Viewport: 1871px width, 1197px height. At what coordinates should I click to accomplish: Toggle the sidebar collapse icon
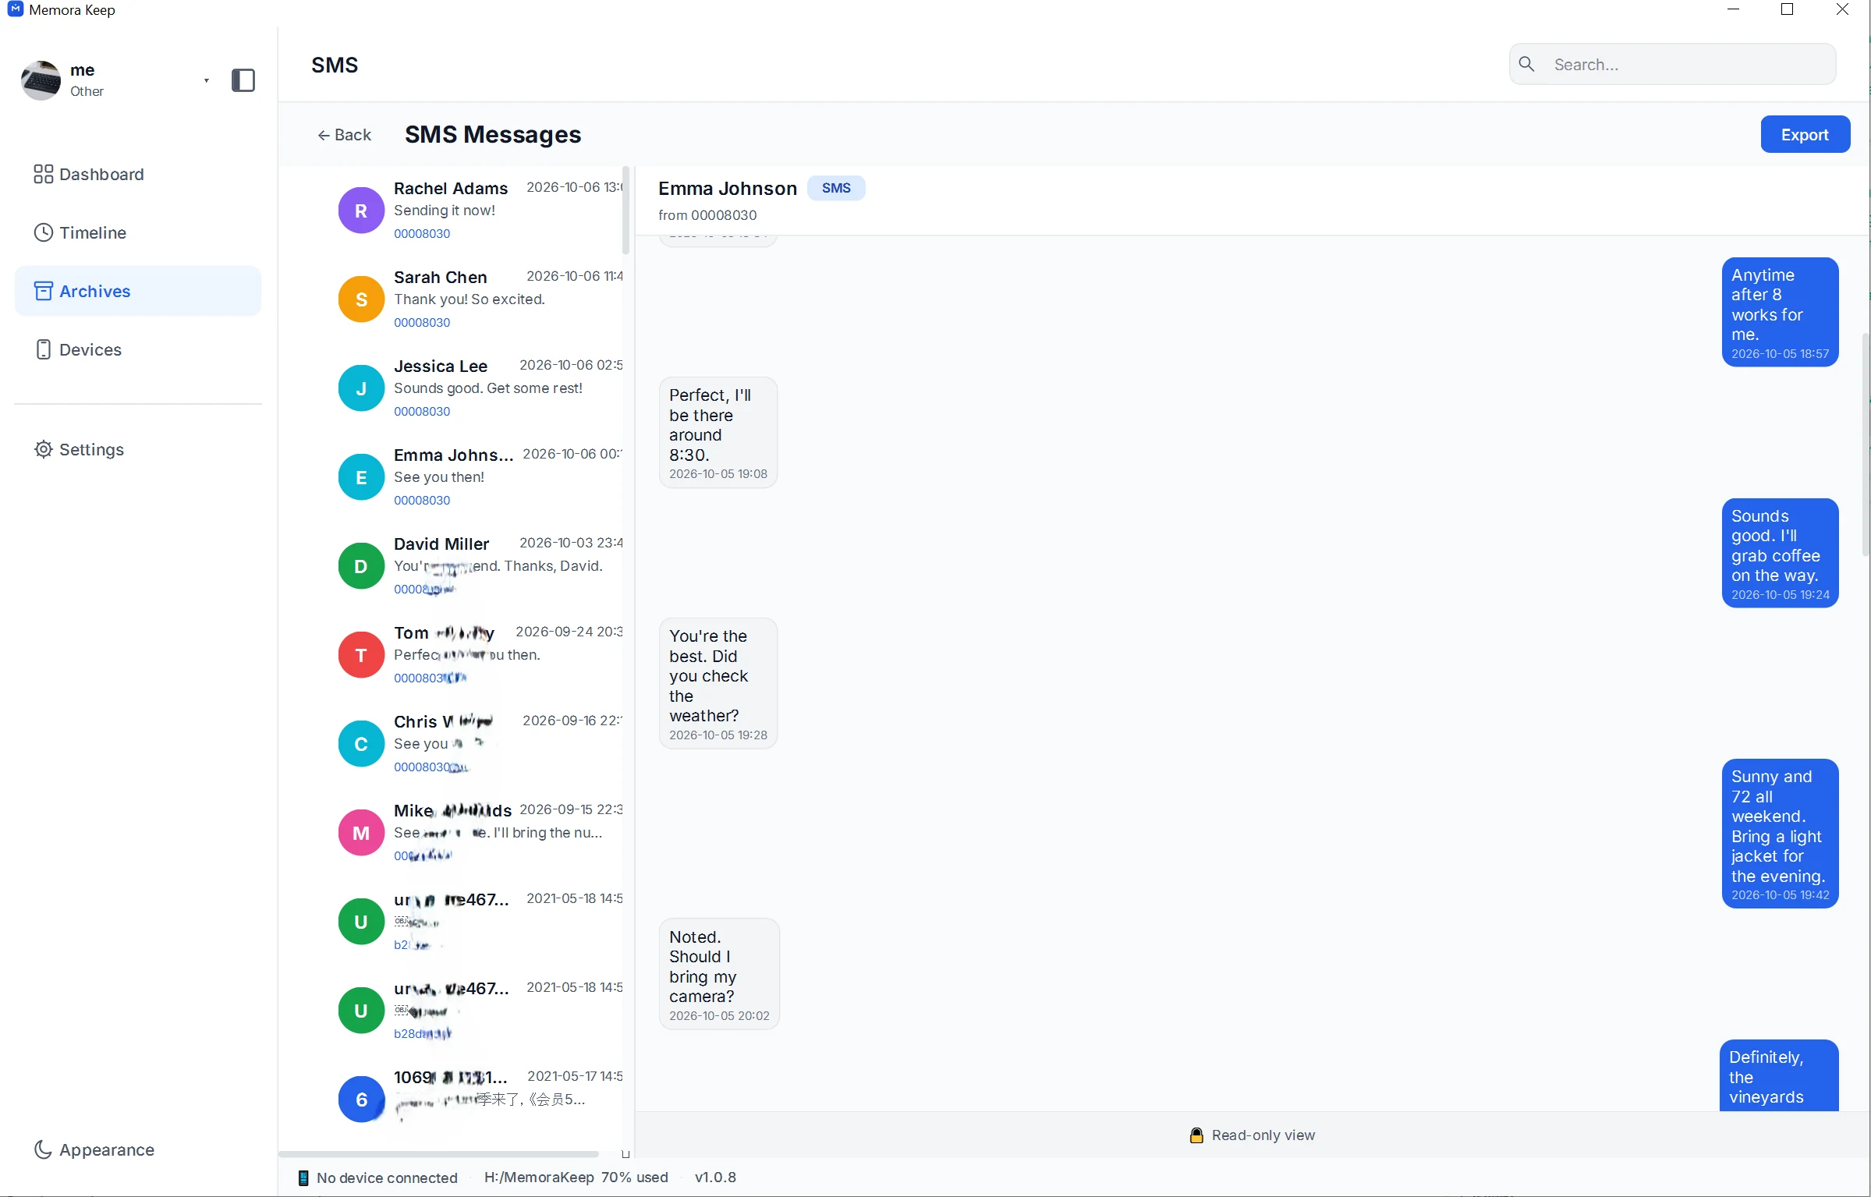pos(243,80)
